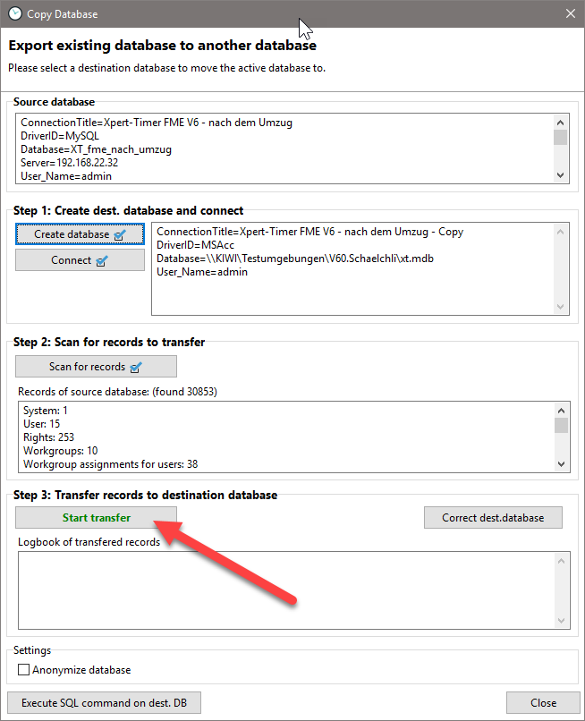
Task: Click the Connect button
Action: point(80,260)
